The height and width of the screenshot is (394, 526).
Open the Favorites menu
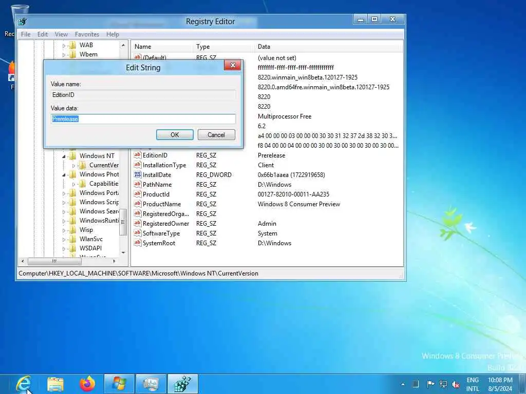[x=87, y=34]
